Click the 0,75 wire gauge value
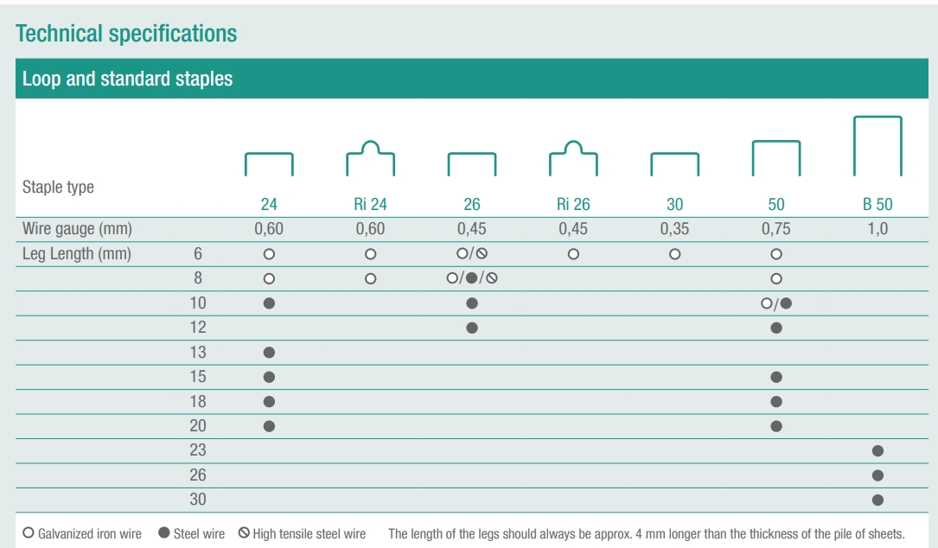 point(776,229)
